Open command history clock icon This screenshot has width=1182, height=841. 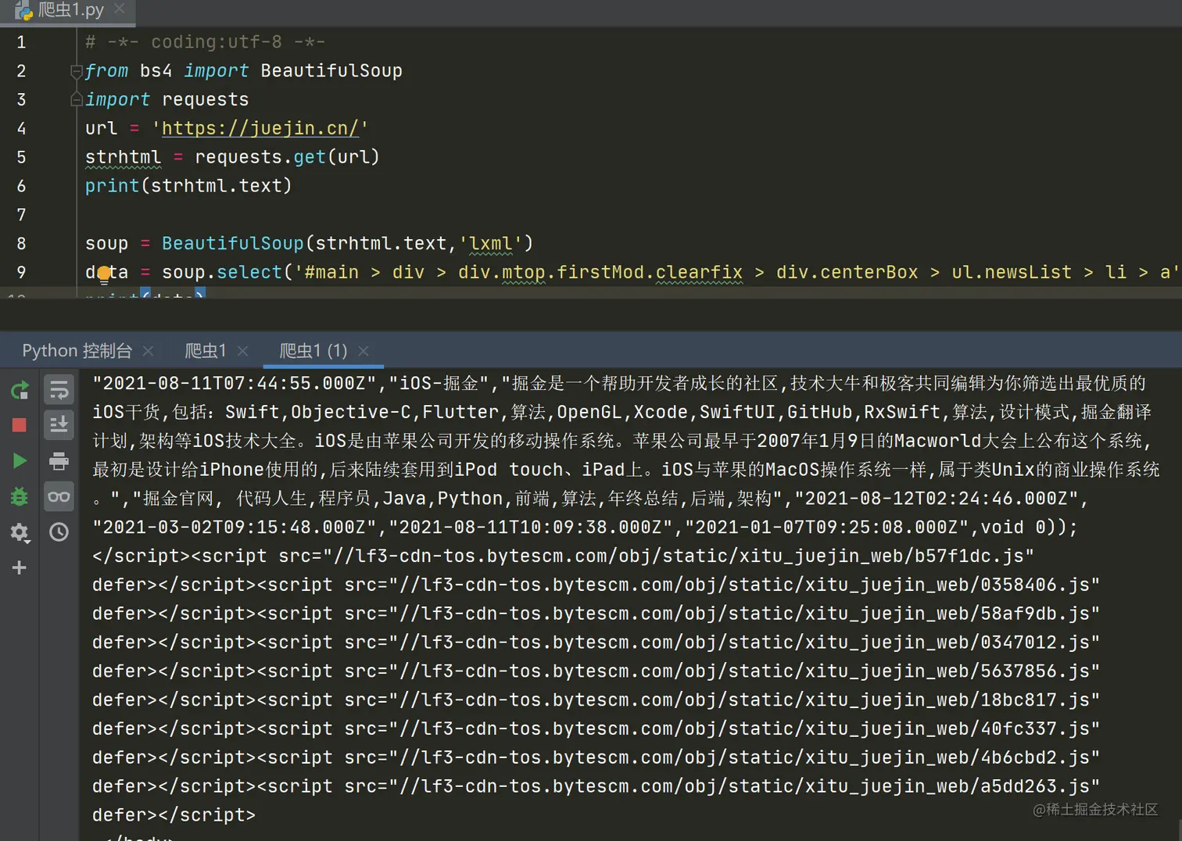click(x=59, y=532)
